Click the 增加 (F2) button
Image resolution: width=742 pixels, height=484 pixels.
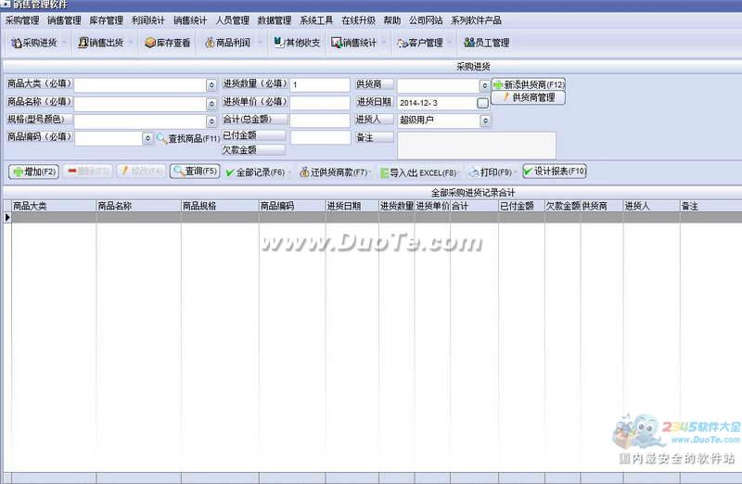coord(34,172)
